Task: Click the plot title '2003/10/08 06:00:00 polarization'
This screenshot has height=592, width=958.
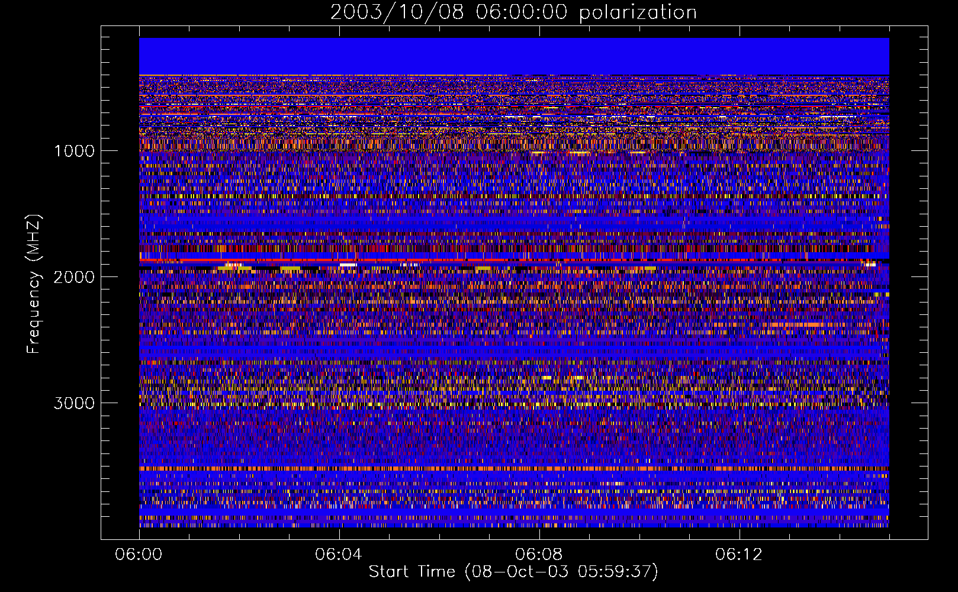Action: [x=513, y=12]
